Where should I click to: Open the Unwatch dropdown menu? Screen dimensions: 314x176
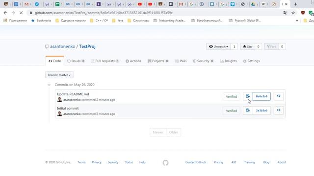[x=218, y=46]
